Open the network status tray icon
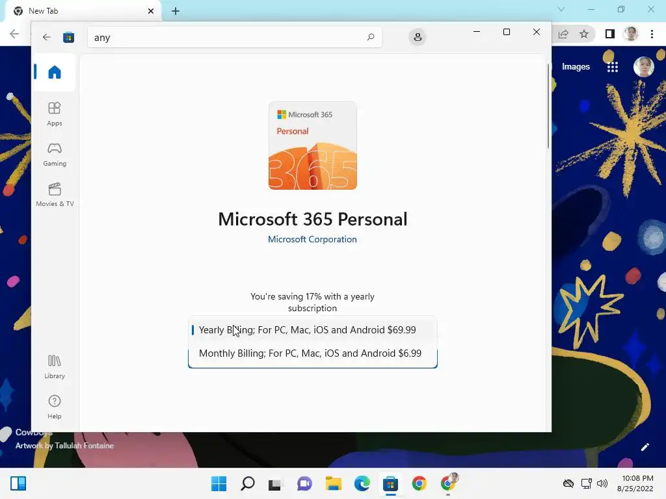This screenshot has width=666, height=499. click(587, 483)
